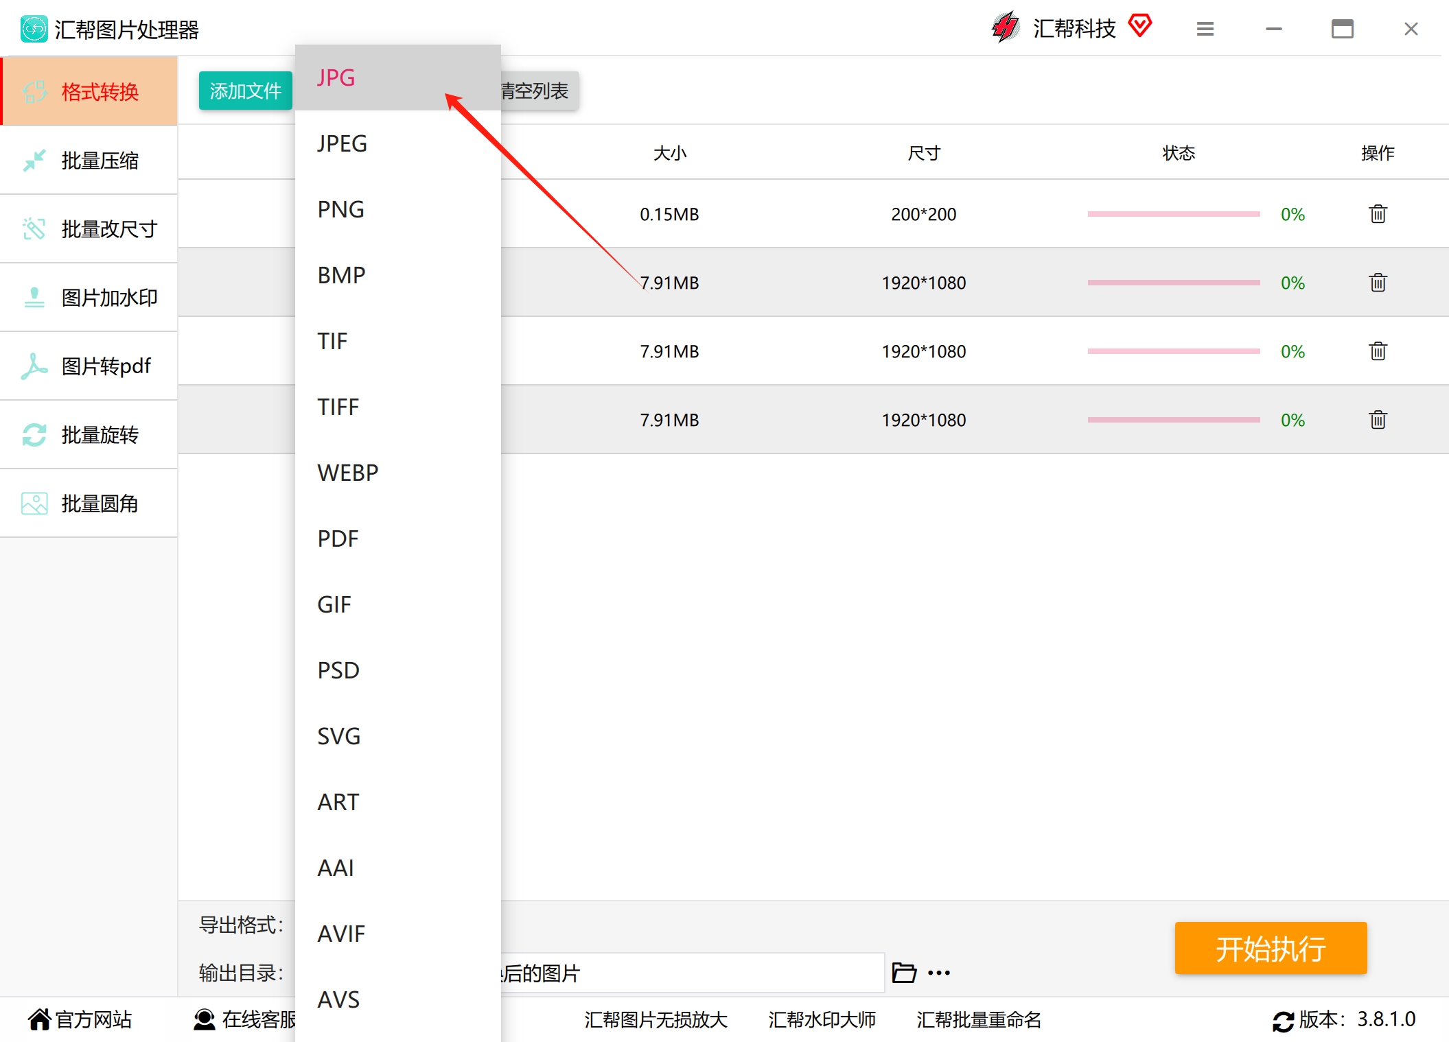Click the 格式转换 sidebar icon
The image size is (1449, 1042).
tap(34, 91)
